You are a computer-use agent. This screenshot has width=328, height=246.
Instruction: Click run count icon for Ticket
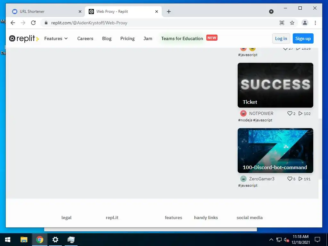pos(300,113)
